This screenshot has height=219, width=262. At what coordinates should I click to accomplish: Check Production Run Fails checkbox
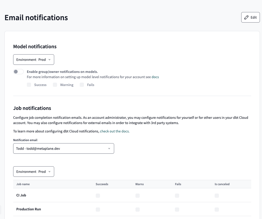coord(177,210)
